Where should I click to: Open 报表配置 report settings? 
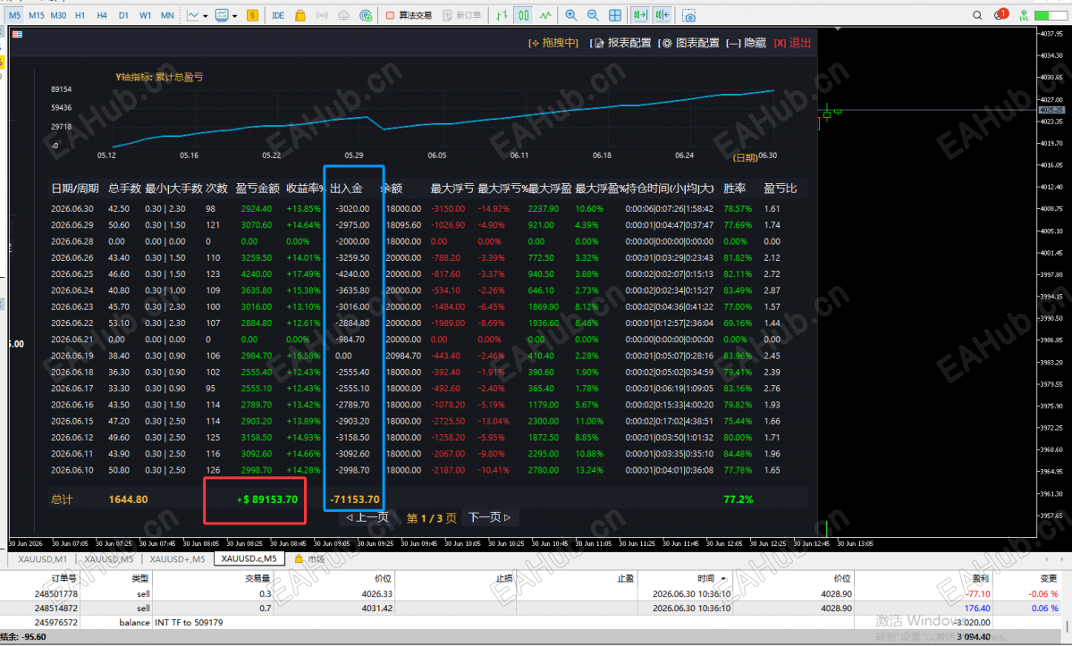click(x=620, y=43)
